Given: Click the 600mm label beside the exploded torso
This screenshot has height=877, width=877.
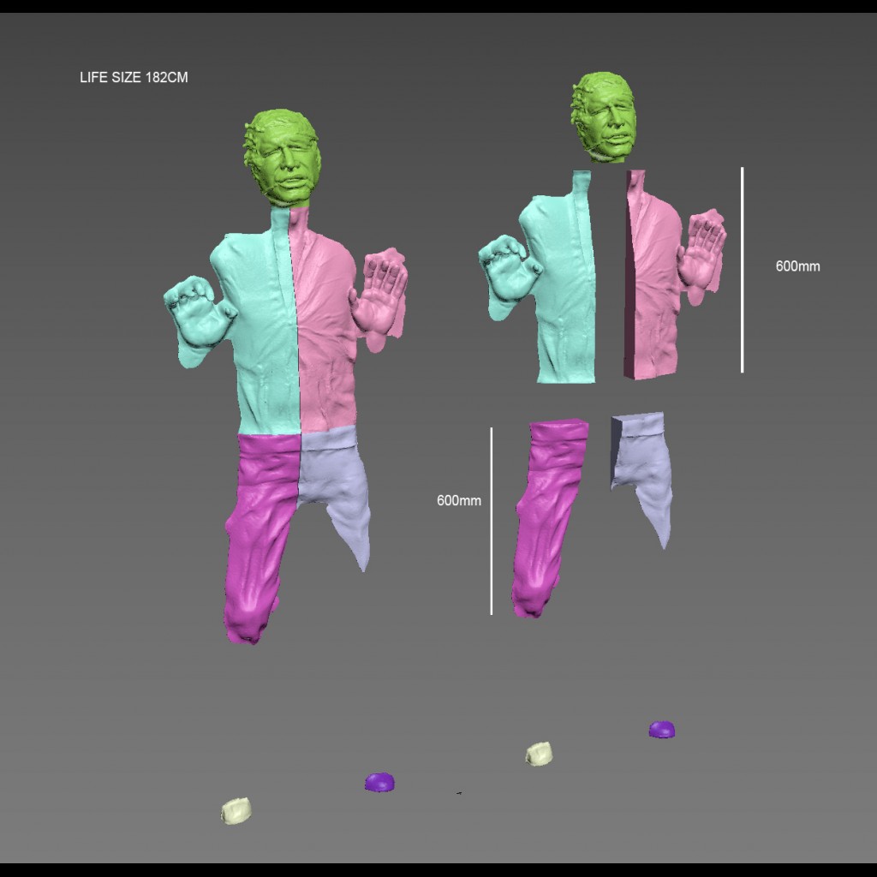Looking at the screenshot, I should coord(797,266).
